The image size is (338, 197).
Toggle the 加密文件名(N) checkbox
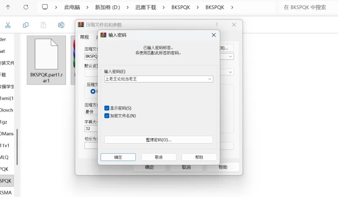[x=107, y=116]
